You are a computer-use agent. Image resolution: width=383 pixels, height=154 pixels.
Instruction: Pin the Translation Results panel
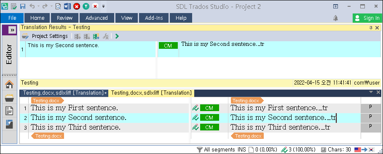(x=371, y=28)
